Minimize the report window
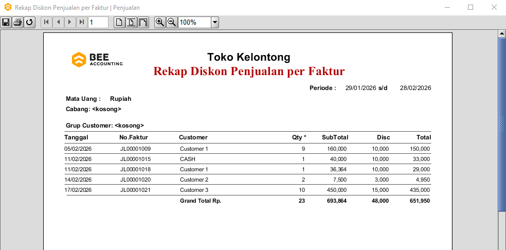This screenshot has height=250, width=506. point(447,7)
